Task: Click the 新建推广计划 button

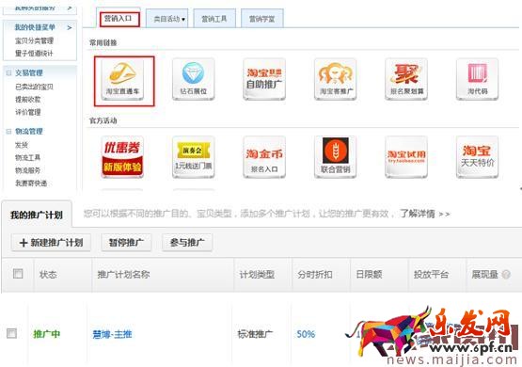Action: point(51,243)
